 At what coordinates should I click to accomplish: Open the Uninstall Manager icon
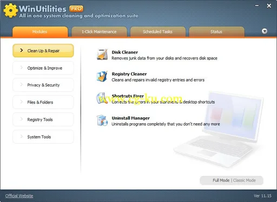tap(102, 120)
